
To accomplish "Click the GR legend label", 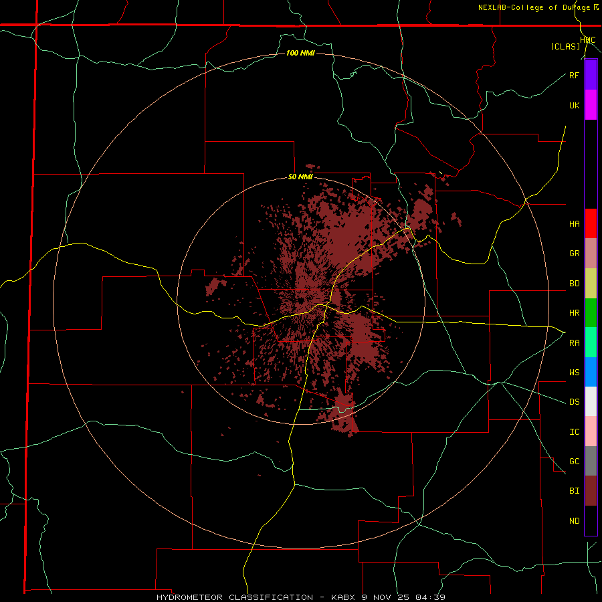I will point(574,254).
